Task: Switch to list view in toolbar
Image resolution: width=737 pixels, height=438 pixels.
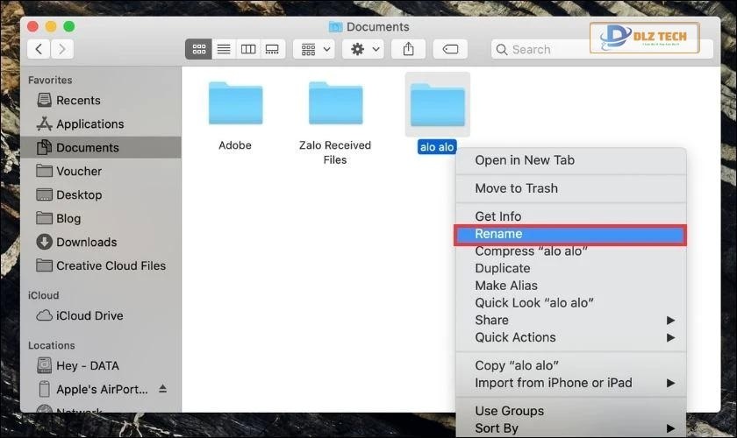Action: click(x=223, y=49)
